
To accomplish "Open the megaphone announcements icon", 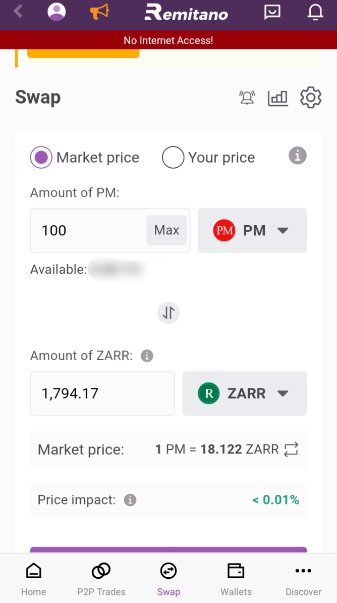I will pos(99,12).
